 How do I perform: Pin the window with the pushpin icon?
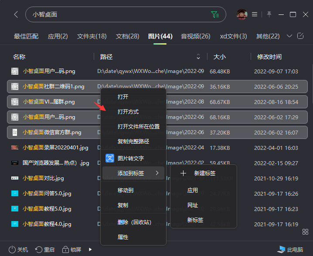[269, 14]
